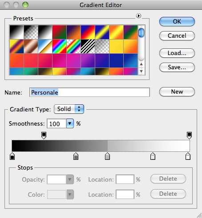
Task: Select the light gray middle color stop
Action: click(107, 156)
